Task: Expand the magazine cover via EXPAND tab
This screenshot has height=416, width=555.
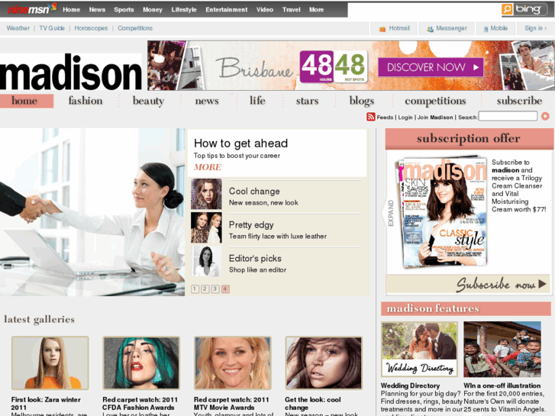Action: pyautogui.click(x=390, y=213)
